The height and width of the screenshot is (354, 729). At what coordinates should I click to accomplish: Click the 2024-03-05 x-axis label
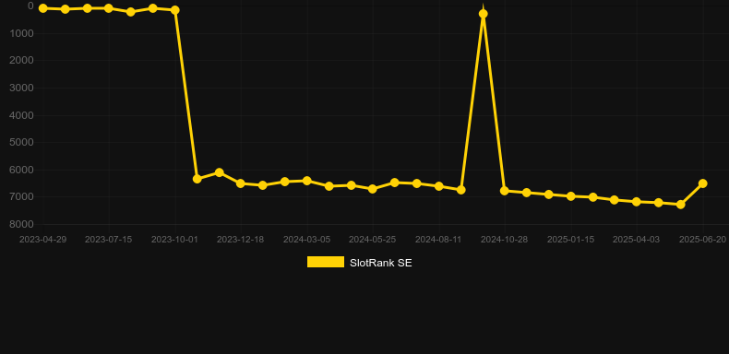[x=307, y=240]
